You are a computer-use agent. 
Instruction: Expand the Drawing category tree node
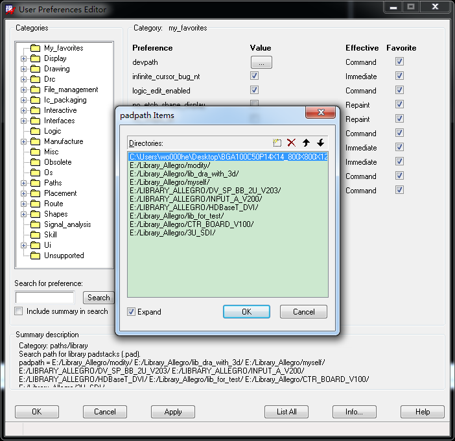pyautogui.click(x=24, y=69)
